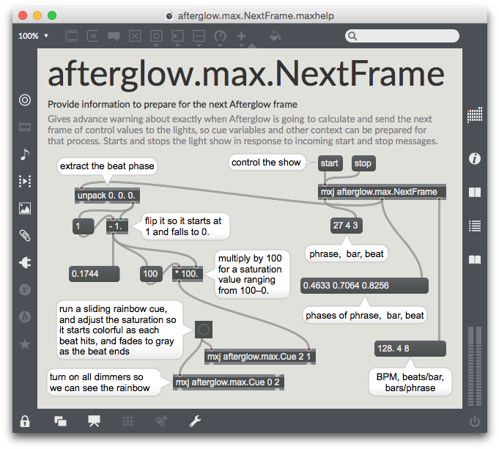Click the message box containing 100

[151, 274]
